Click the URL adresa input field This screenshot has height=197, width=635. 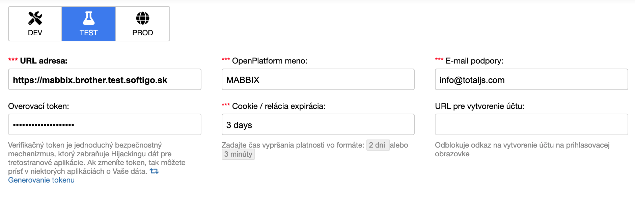pos(105,80)
